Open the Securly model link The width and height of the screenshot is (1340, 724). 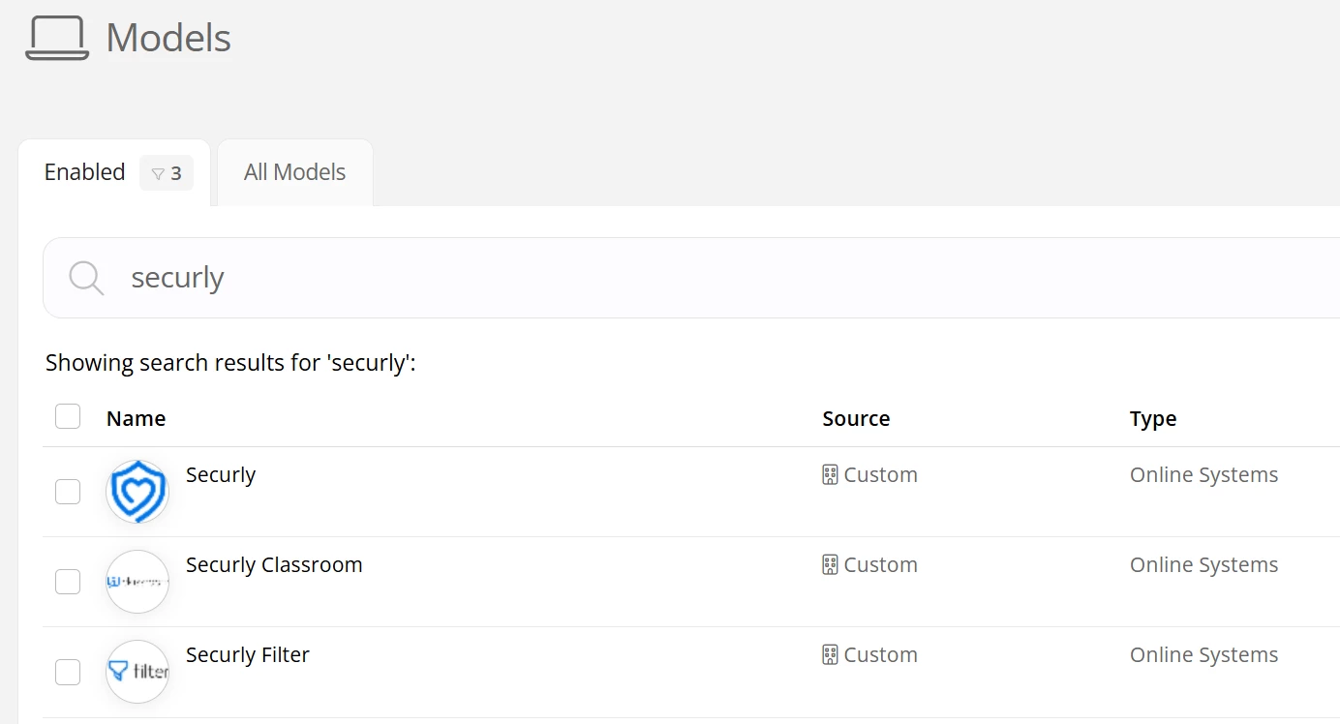221,475
